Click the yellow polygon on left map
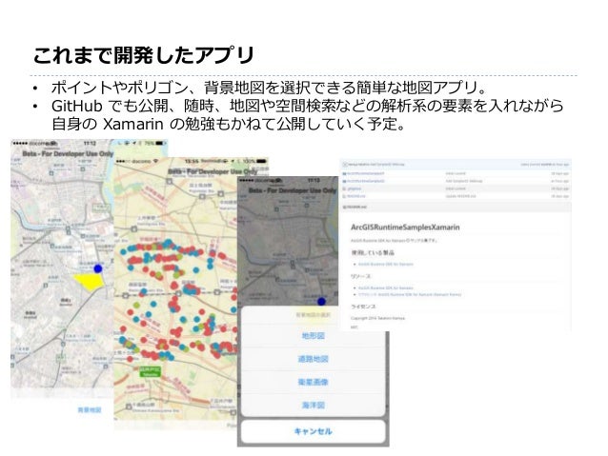The width and height of the screenshot is (608, 456). (x=90, y=282)
